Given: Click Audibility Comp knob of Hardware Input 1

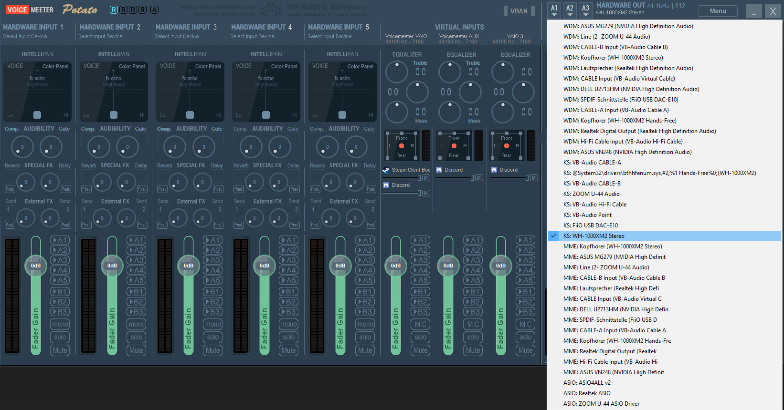Looking at the screenshot, I should (22, 147).
